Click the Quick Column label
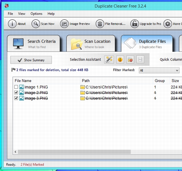The height and width of the screenshot is (171, 182). (171, 59)
